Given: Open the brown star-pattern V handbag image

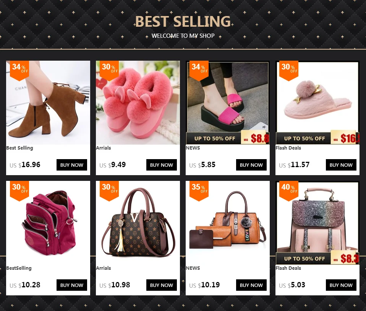Looking at the screenshot, I should [x=138, y=223].
